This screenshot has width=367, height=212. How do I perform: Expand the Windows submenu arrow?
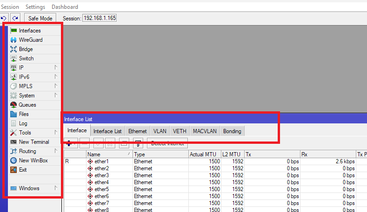pyautogui.click(x=56, y=188)
